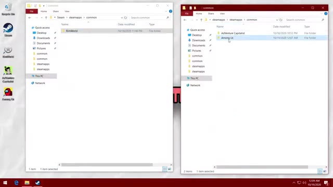
Task: Open the File menu in right window
Action: 187,14
